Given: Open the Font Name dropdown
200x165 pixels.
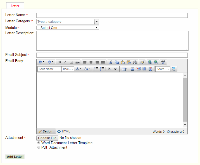Looking at the screenshot, I should click(x=49, y=69).
